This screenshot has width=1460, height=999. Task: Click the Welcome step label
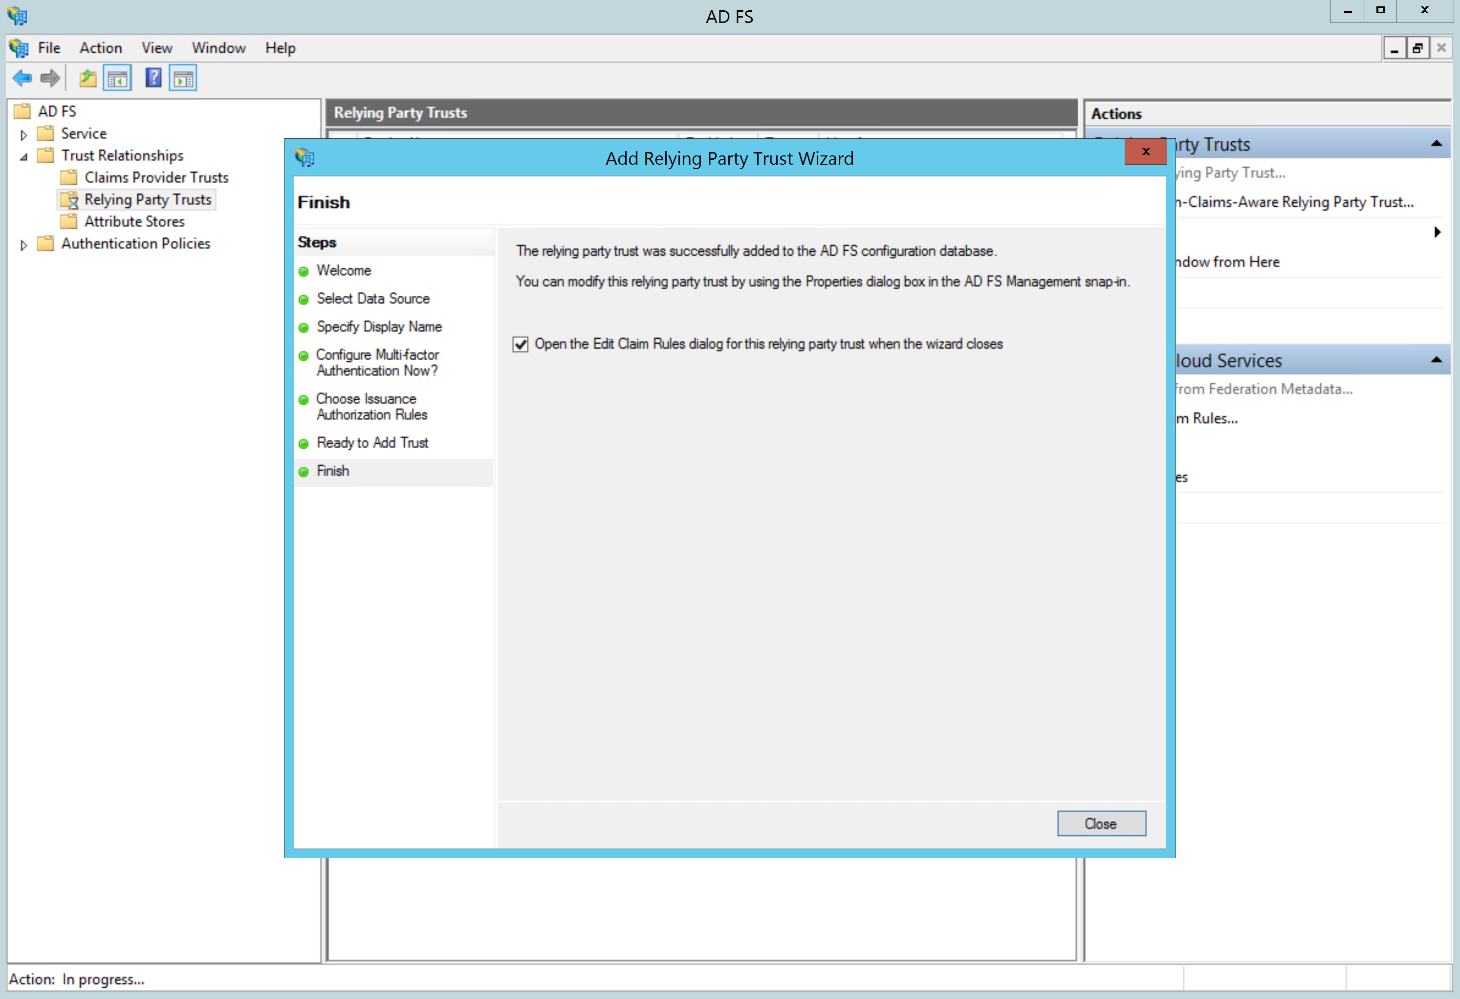344,270
